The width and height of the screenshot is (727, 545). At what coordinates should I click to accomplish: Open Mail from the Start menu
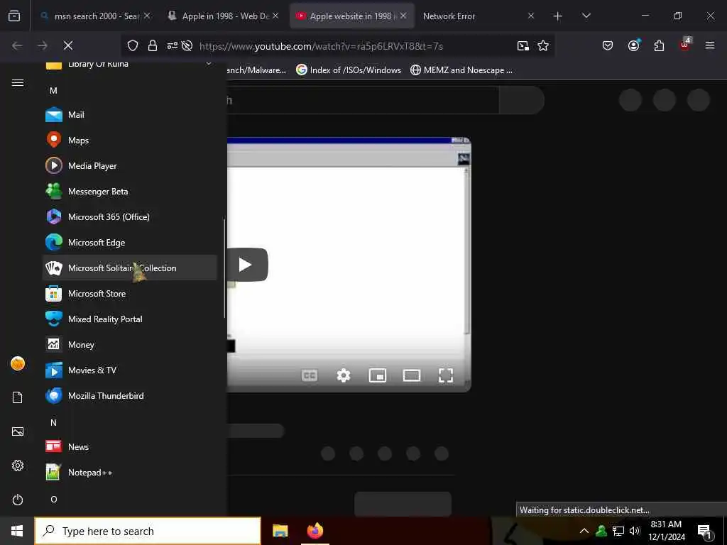click(129, 114)
